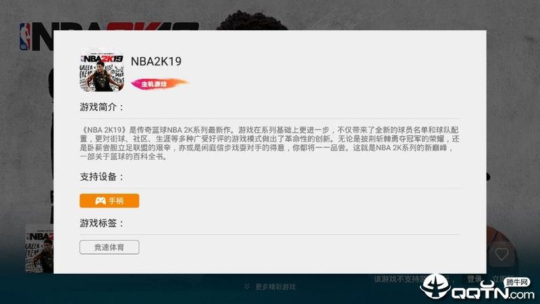Click the 支持设备 section heading
The height and width of the screenshot is (304, 540).
[x=102, y=177]
